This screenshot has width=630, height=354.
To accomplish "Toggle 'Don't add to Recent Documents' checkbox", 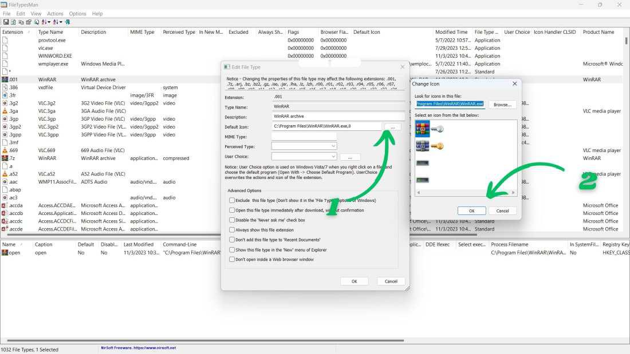I will coord(232,240).
